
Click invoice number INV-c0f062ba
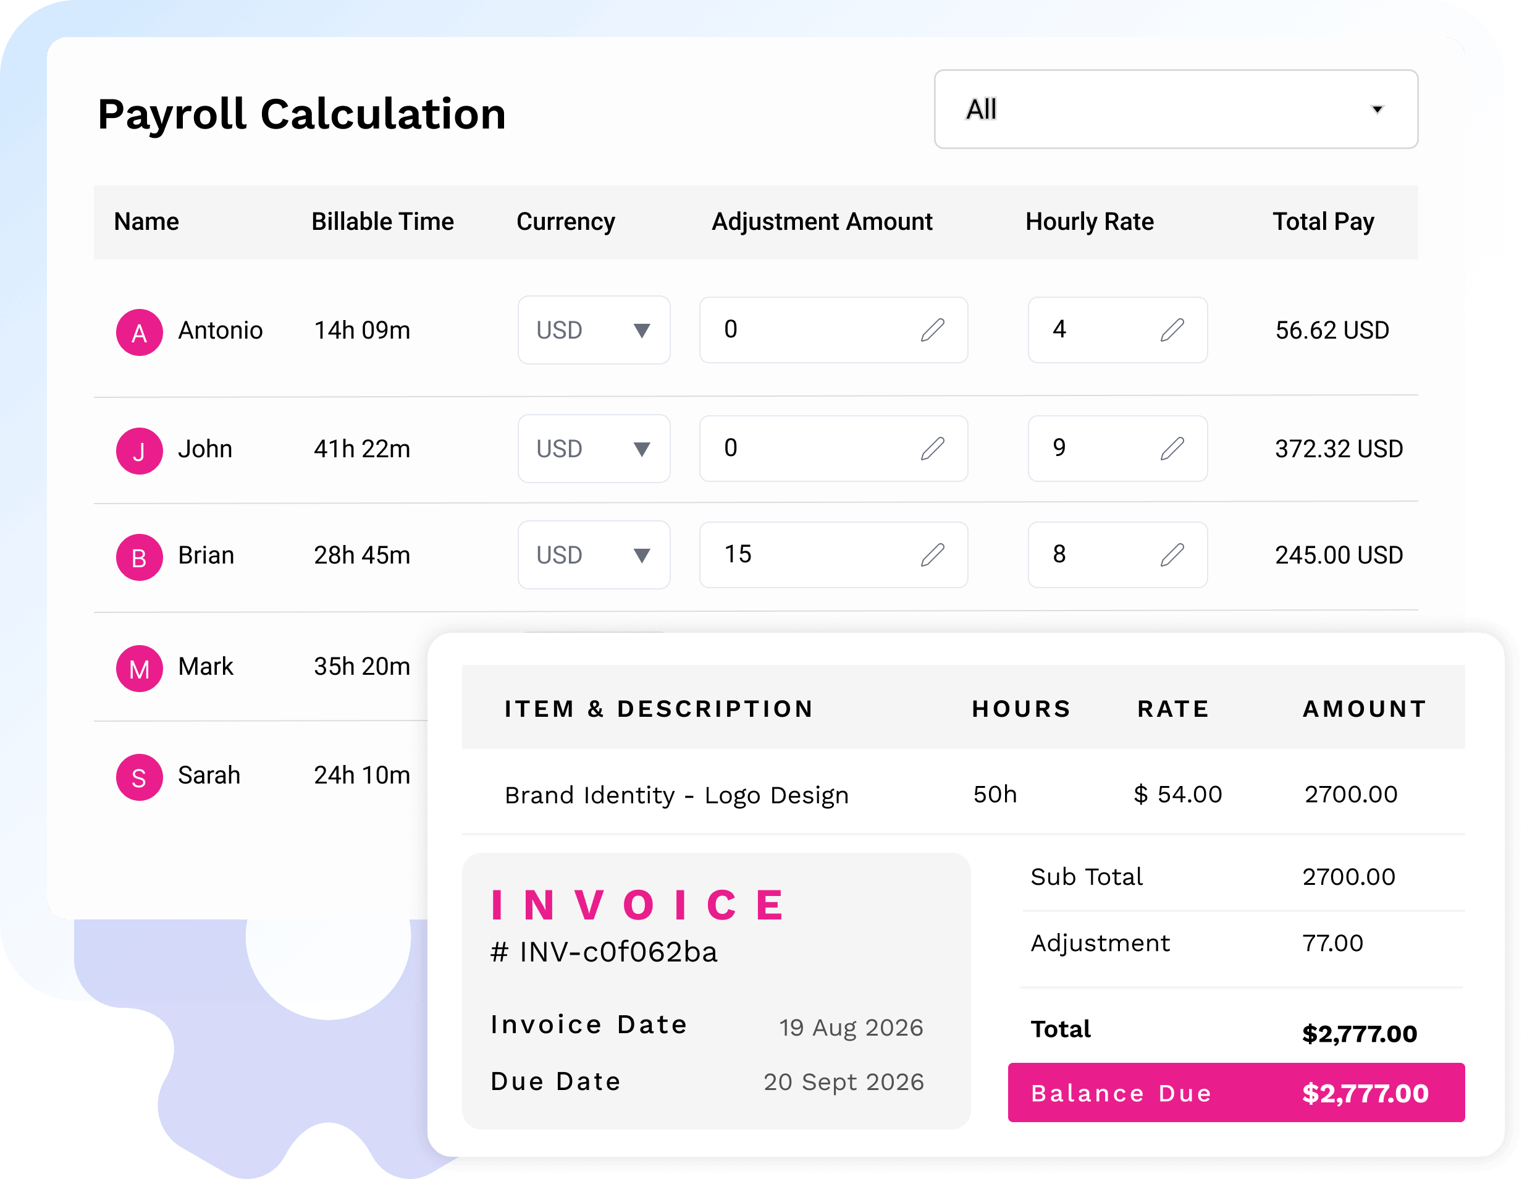tap(604, 952)
